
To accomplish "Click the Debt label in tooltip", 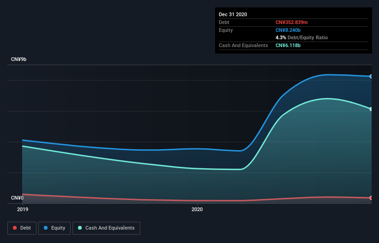I will pos(224,22).
